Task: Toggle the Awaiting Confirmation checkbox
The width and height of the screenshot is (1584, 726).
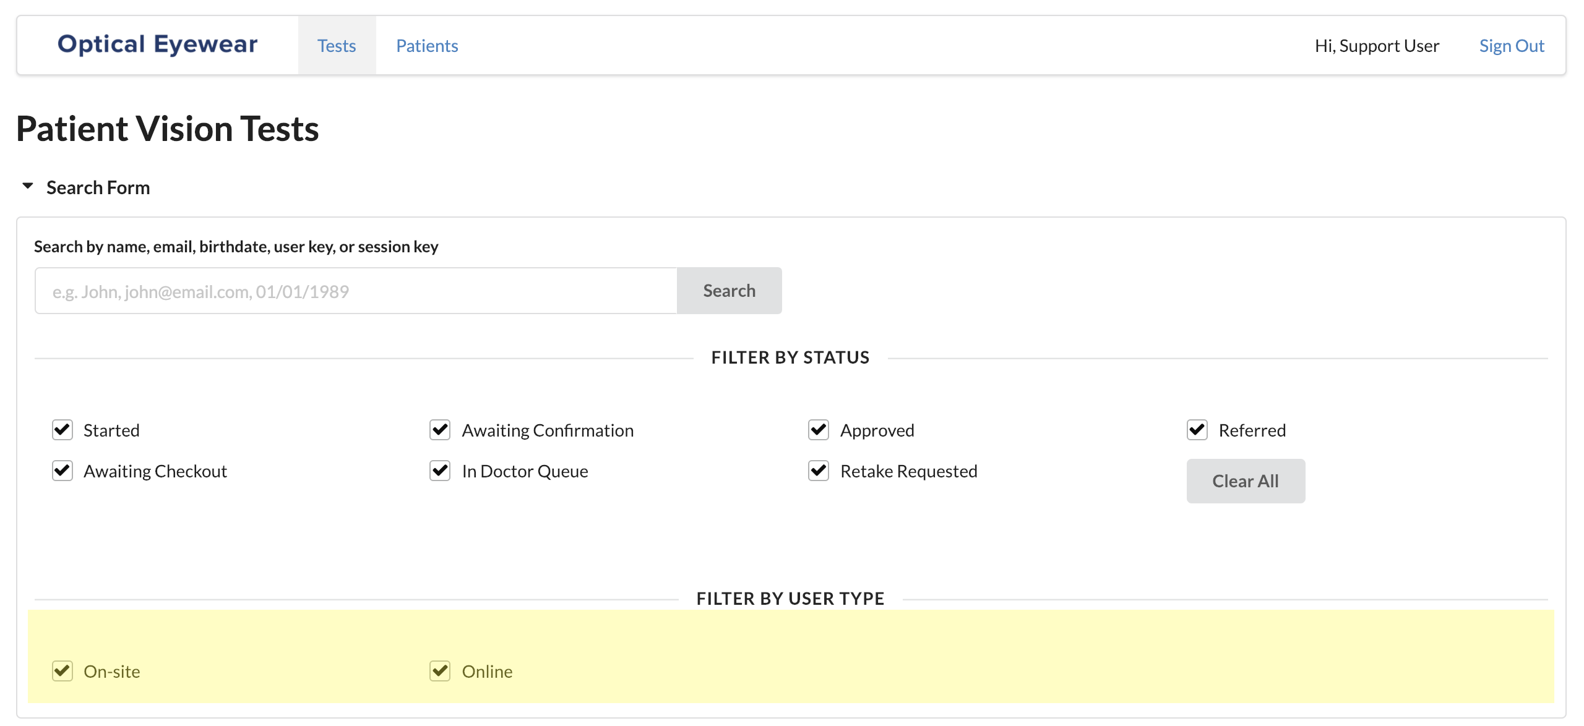Action: (440, 430)
